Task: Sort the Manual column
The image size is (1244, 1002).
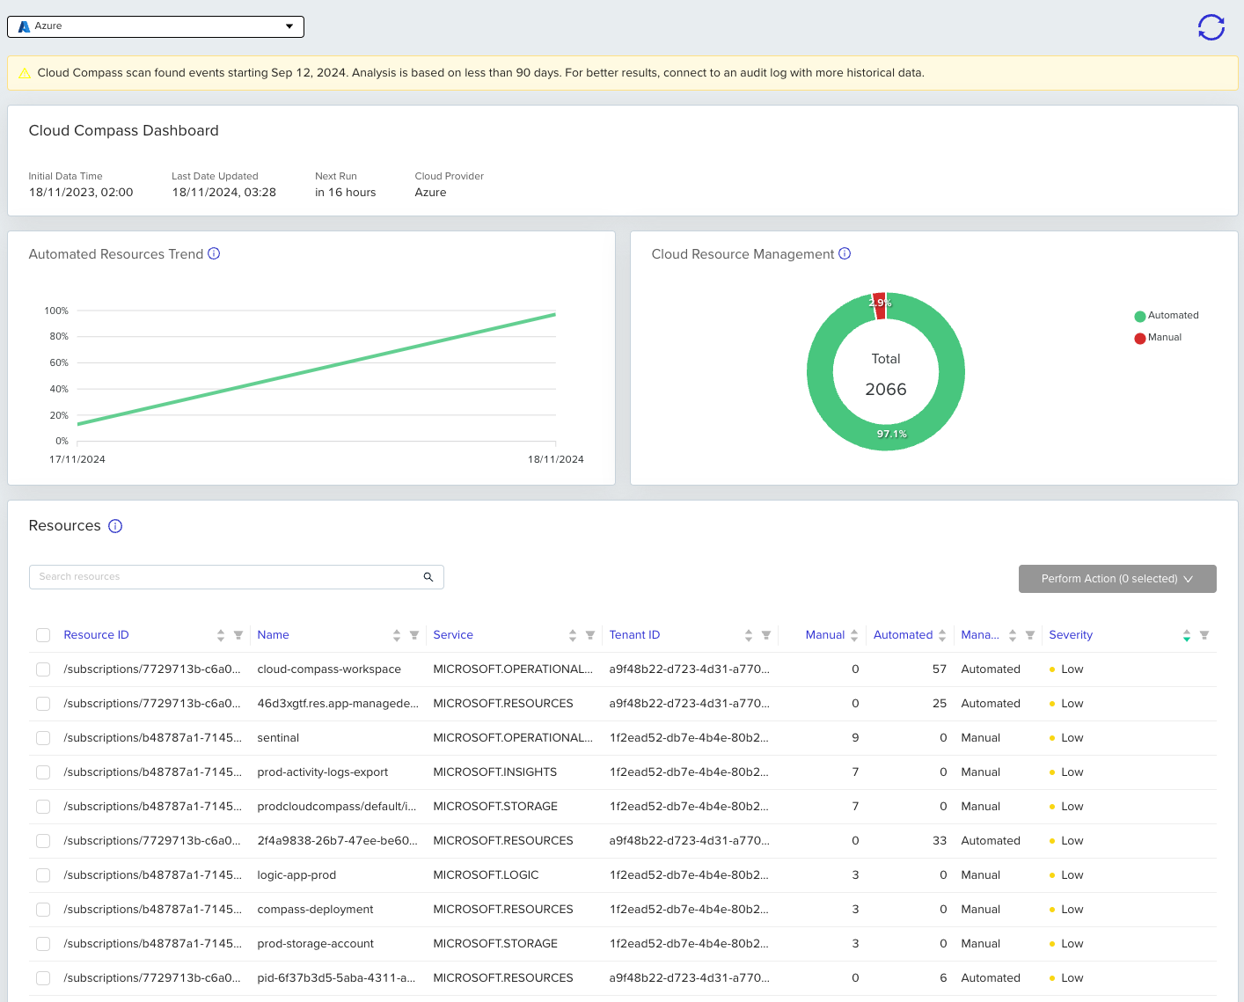Action: [854, 635]
